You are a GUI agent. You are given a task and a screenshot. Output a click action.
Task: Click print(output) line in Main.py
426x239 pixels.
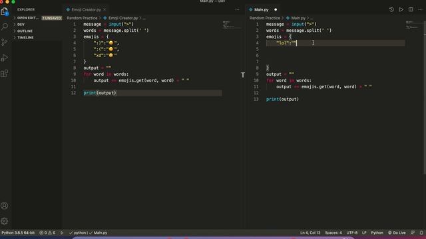[x=282, y=99]
